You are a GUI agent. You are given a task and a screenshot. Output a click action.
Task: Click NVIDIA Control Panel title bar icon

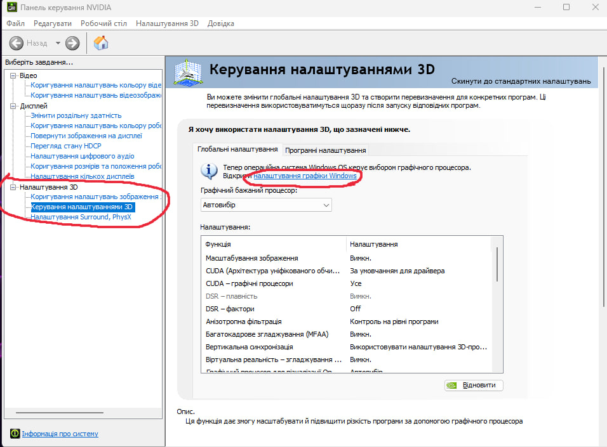[11, 7]
